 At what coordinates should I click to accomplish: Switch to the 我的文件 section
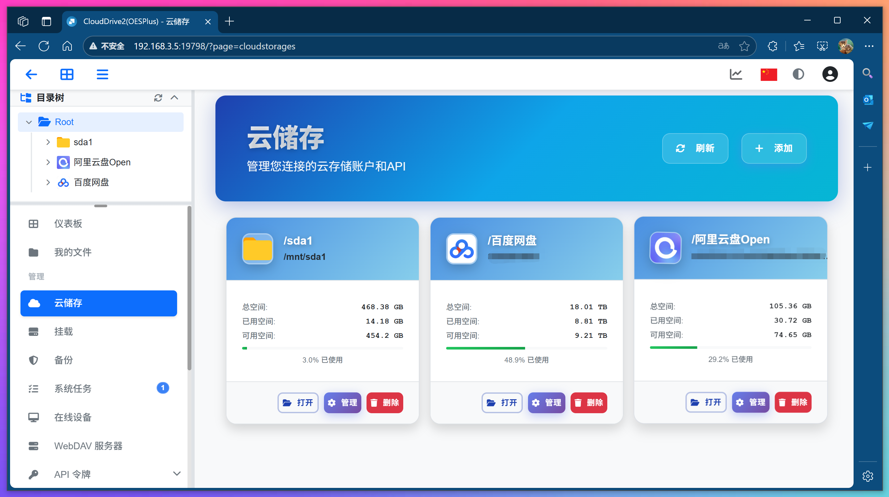click(x=73, y=252)
